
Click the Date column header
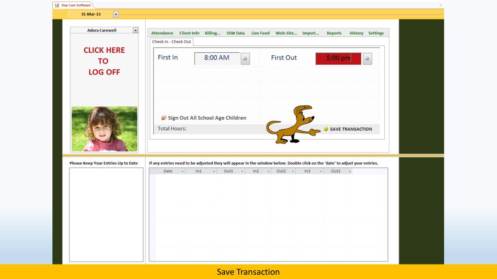coord(167,171)
